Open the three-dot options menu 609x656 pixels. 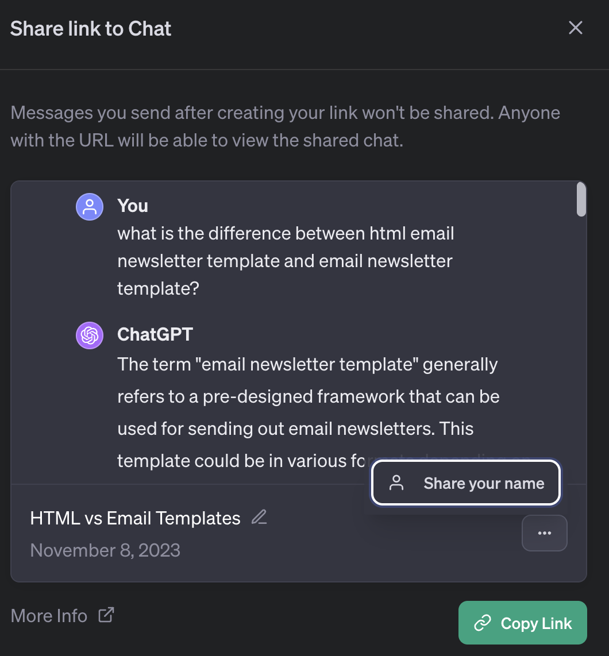544,533
